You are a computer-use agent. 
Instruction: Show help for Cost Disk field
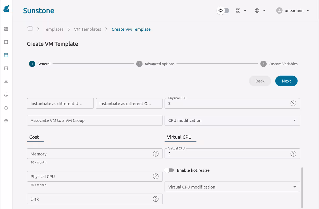156,199
